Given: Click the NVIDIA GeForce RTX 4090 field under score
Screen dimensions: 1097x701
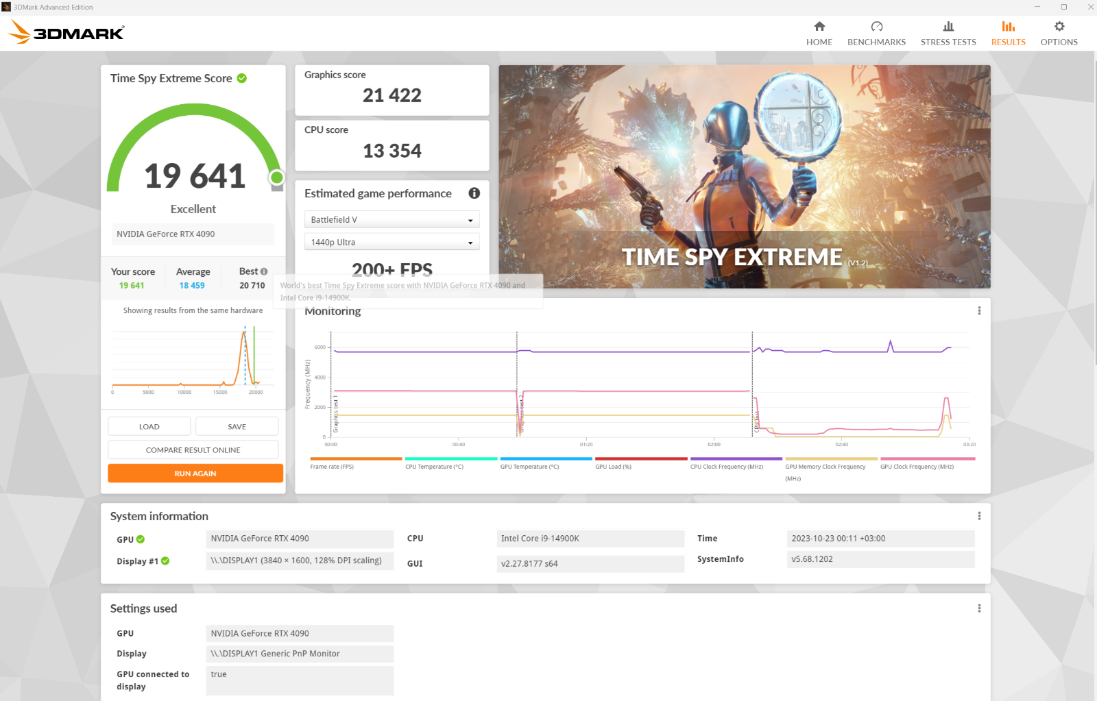Looking at the screenshot, I should pos(193,234).
